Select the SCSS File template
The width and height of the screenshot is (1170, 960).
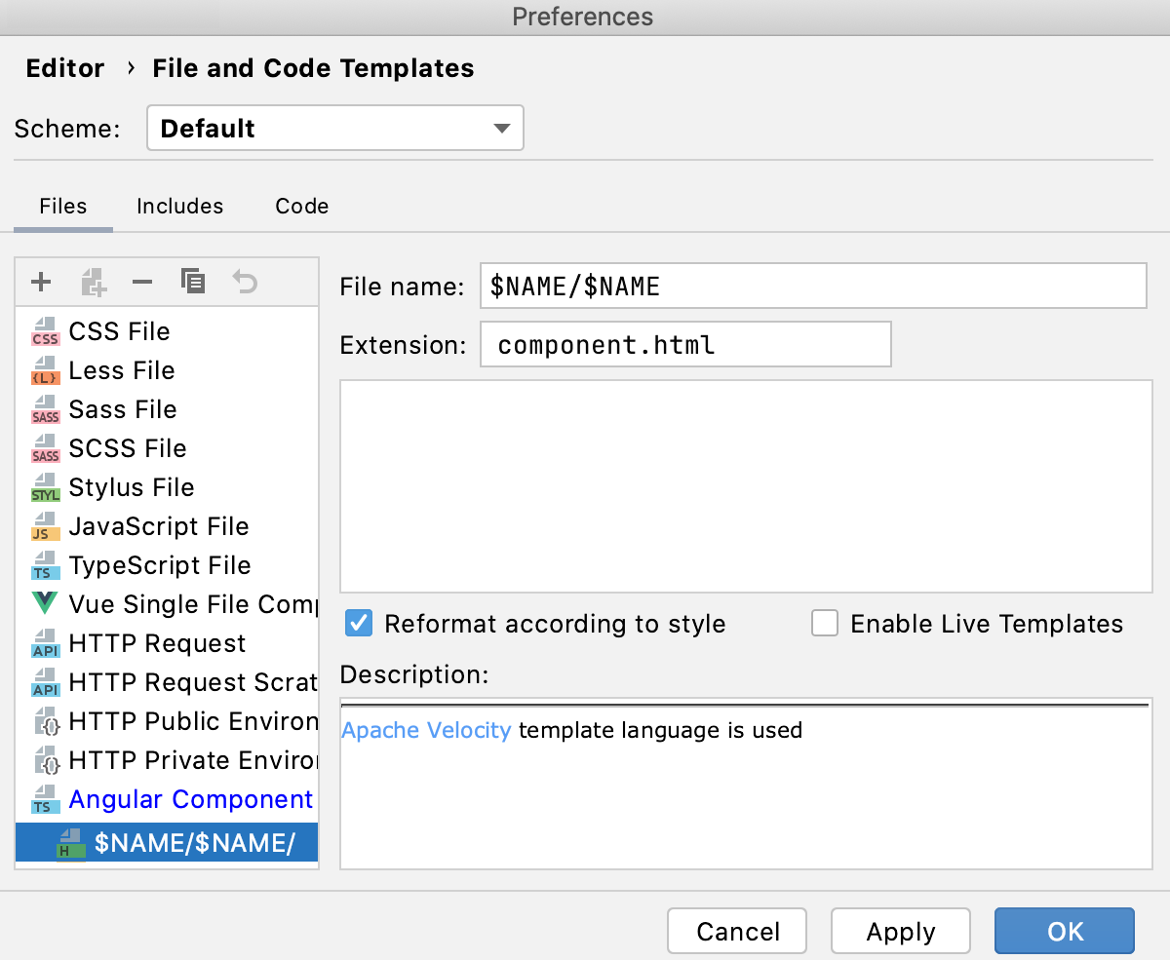point(167,448)
